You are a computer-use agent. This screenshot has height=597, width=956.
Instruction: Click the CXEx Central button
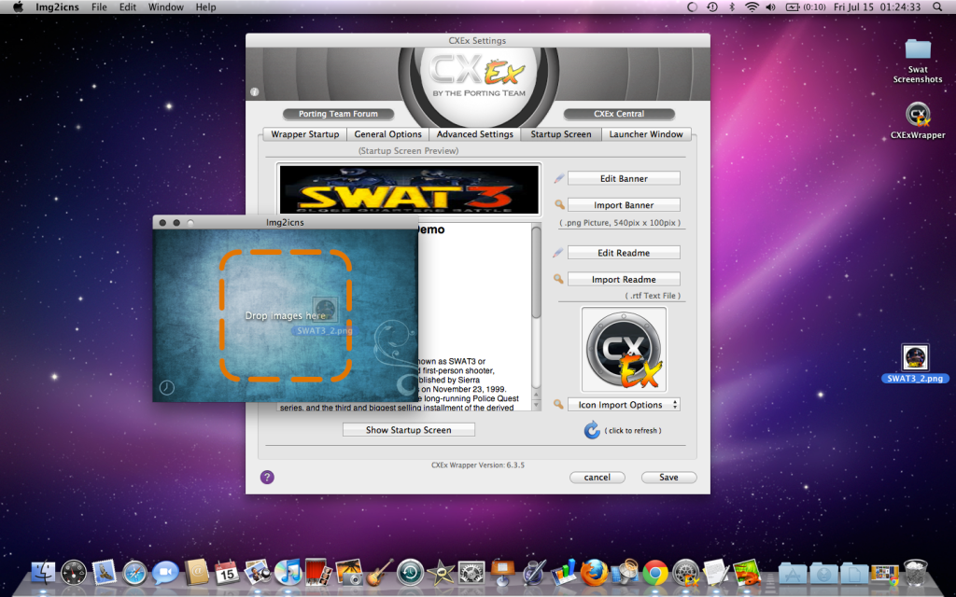coord(619,114)
